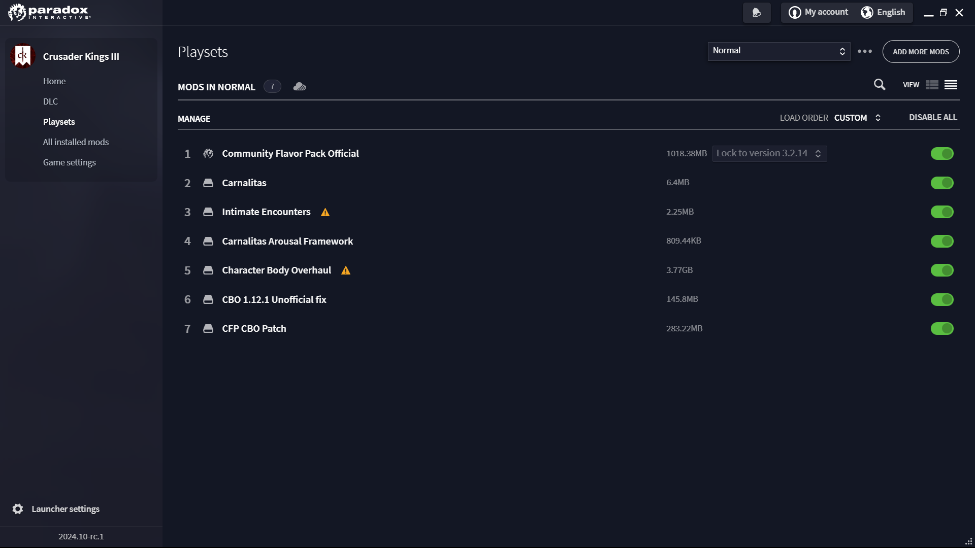Click the Community Flavor Pack Official name
This screenshot has height=548, width=975.
290,153
